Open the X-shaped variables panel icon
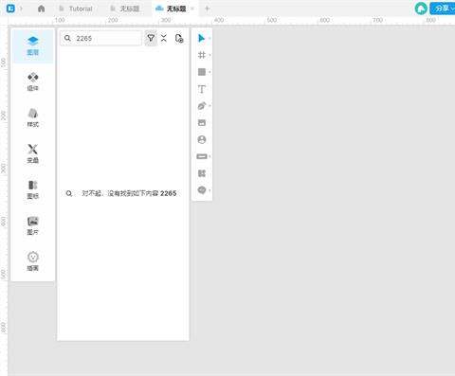The height and width of the screenshot is (376, 455). click(33, 149)
